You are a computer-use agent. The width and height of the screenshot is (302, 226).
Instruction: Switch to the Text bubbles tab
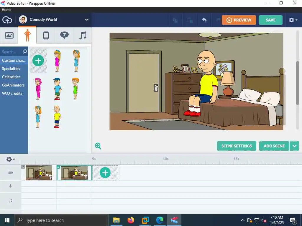(64, 35)
